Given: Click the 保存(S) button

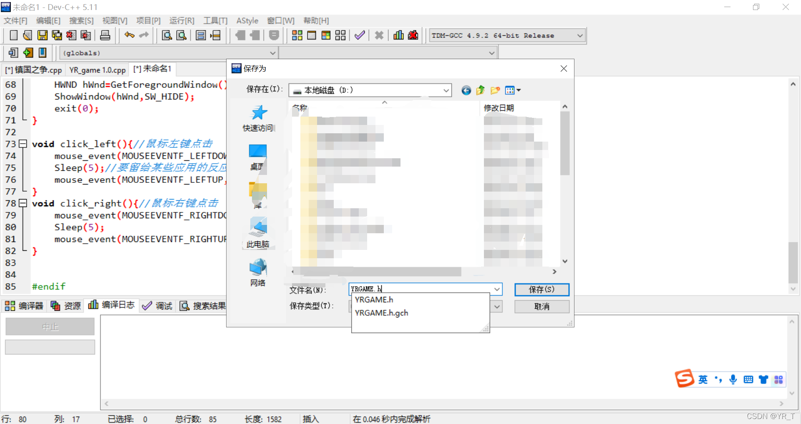Looking at the screenshot, I should [x=542, y=289].
